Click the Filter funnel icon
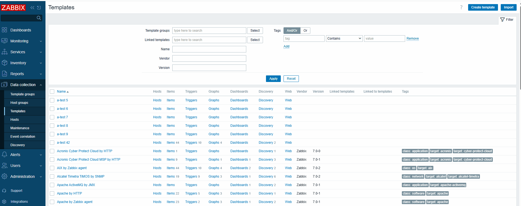The width and height of the screenshot is (521, 206). [502, 20]
